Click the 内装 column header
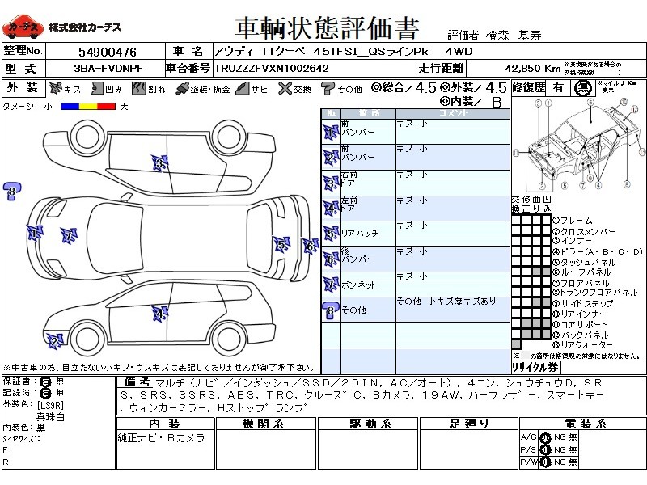The height and width of the screenshot is (485, 647). pyautogui.click(x=163, y=423)
